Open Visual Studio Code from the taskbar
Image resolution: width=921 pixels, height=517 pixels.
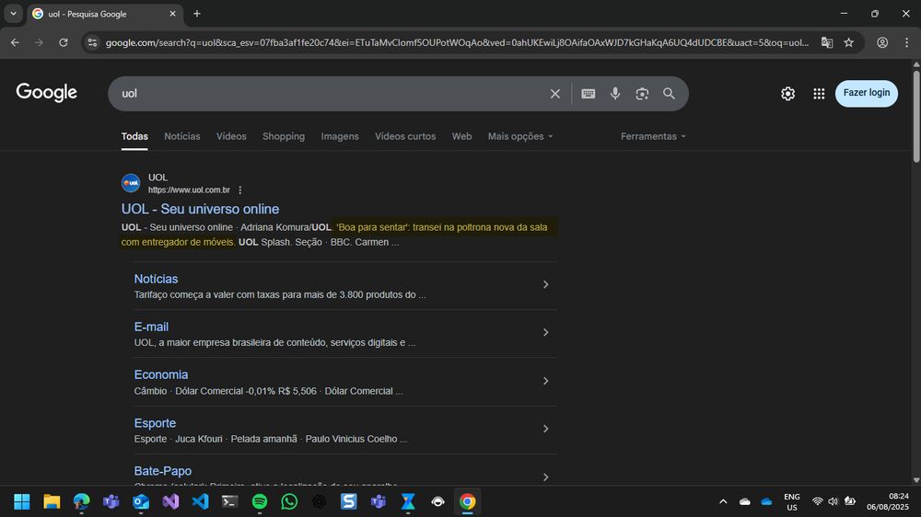[x=200, y=501]
